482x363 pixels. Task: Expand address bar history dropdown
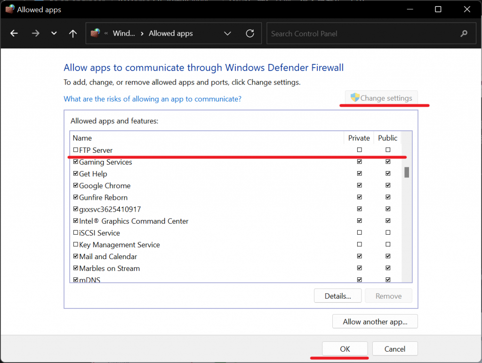(227, 33)
